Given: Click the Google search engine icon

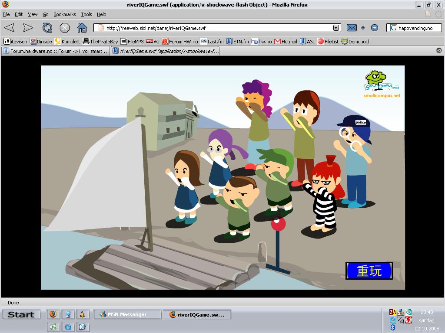Looking at the screenshot, I should pos(393,28).
